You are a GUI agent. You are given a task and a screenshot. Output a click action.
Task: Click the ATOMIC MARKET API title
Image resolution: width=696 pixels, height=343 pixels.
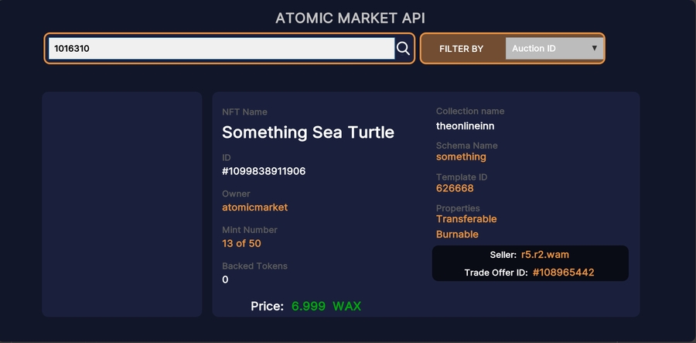click(350, 18)
